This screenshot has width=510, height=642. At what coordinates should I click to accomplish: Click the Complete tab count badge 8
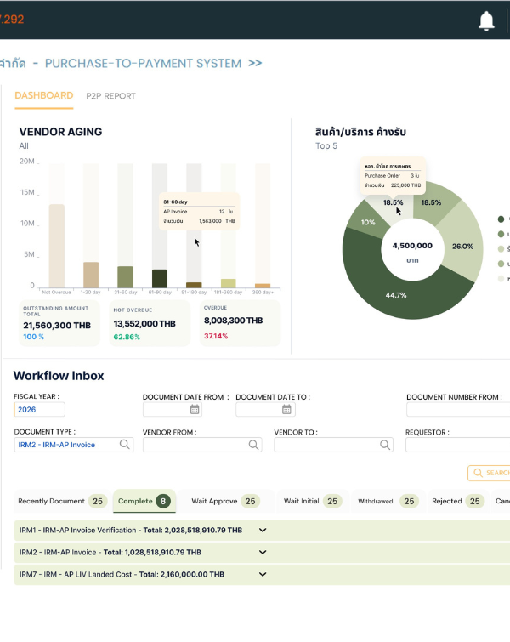[163, 501]
